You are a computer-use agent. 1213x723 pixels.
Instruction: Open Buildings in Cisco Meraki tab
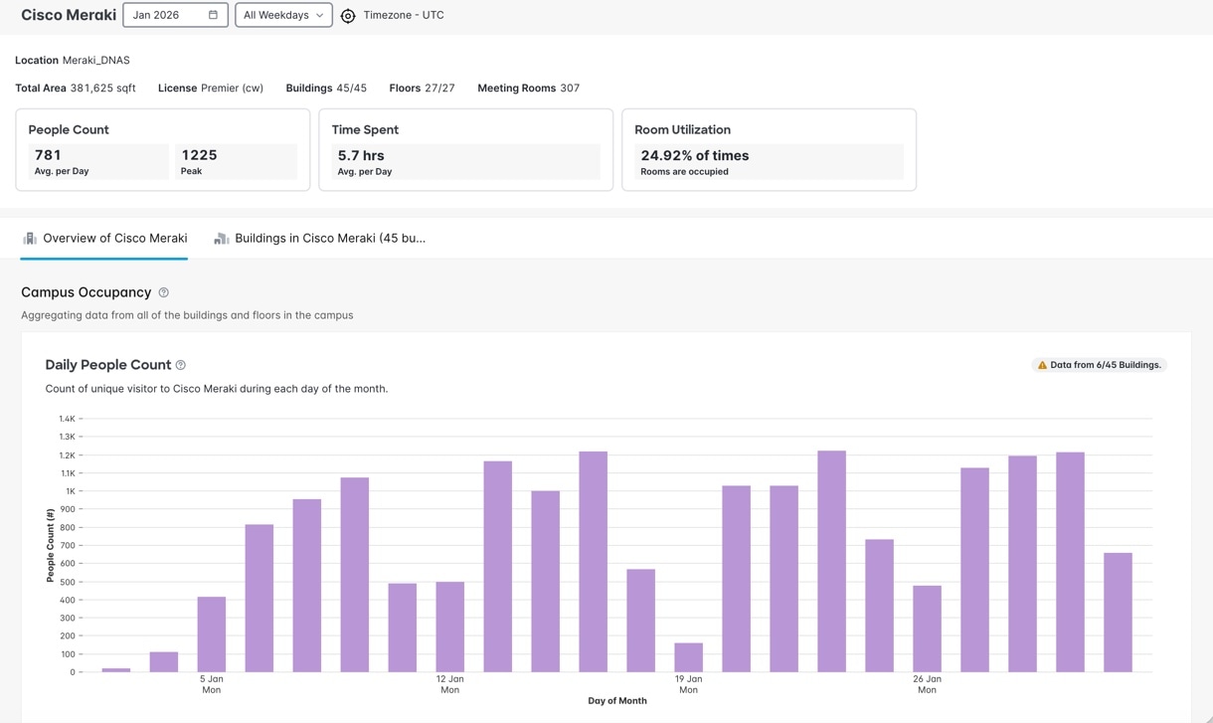point(329,239)
